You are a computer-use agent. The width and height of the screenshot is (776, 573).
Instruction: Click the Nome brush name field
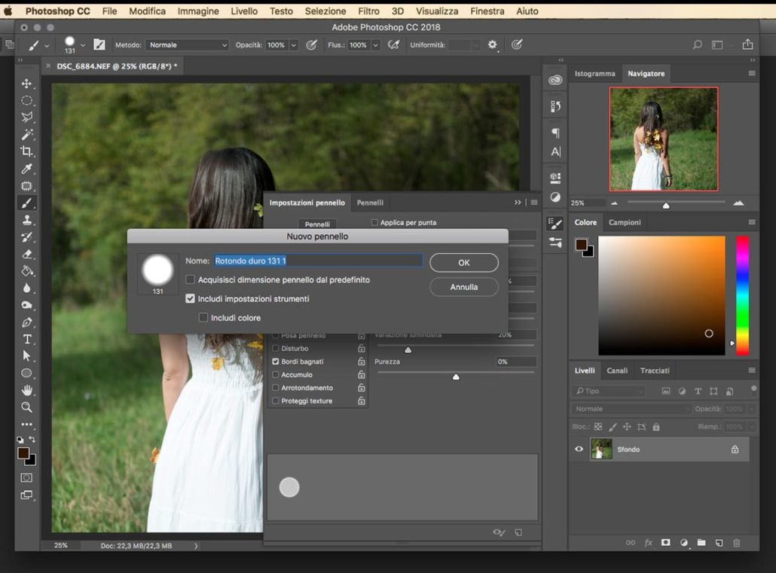(318, 261)
